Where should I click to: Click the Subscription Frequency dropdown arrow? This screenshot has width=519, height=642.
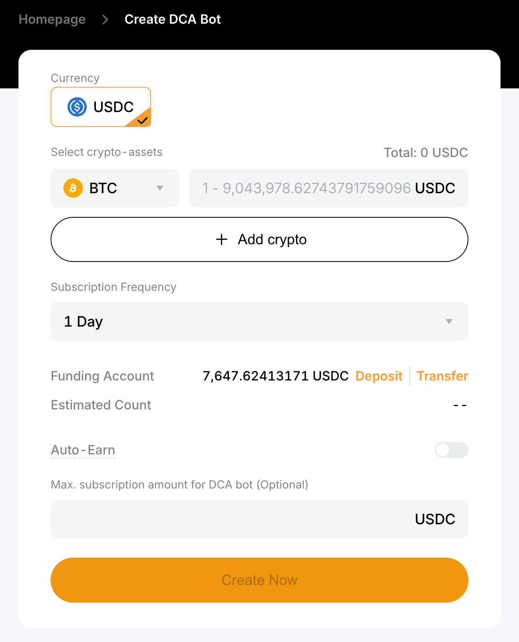pyautogui.click(x=449, y=321)
